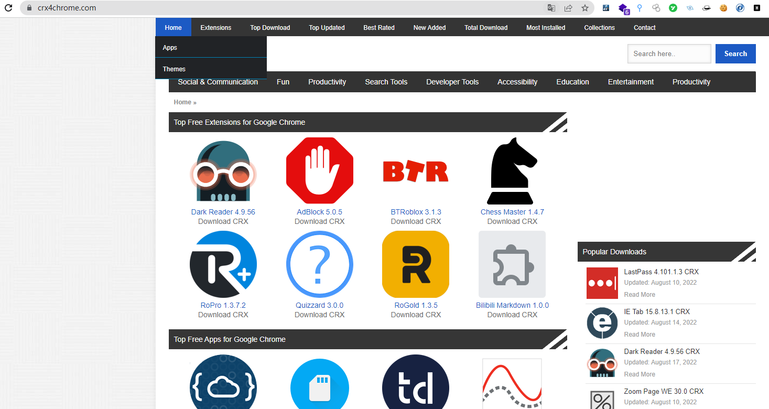
Task: Click the Dark Reader thumbnail in Popular Downloads
Action: [602, 363]
